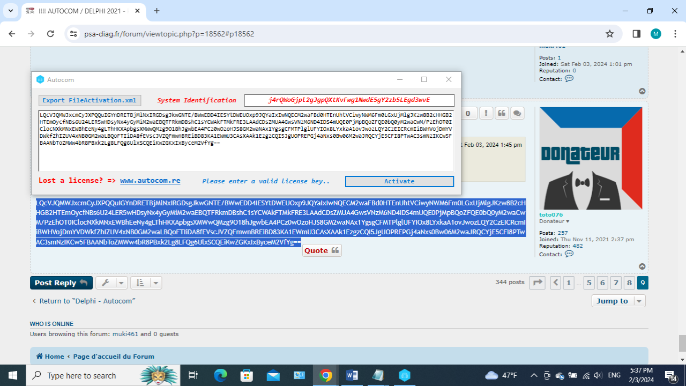
Task: Launch Microsoft Edge from the taskbar
Action: click(x=220, y=375)
